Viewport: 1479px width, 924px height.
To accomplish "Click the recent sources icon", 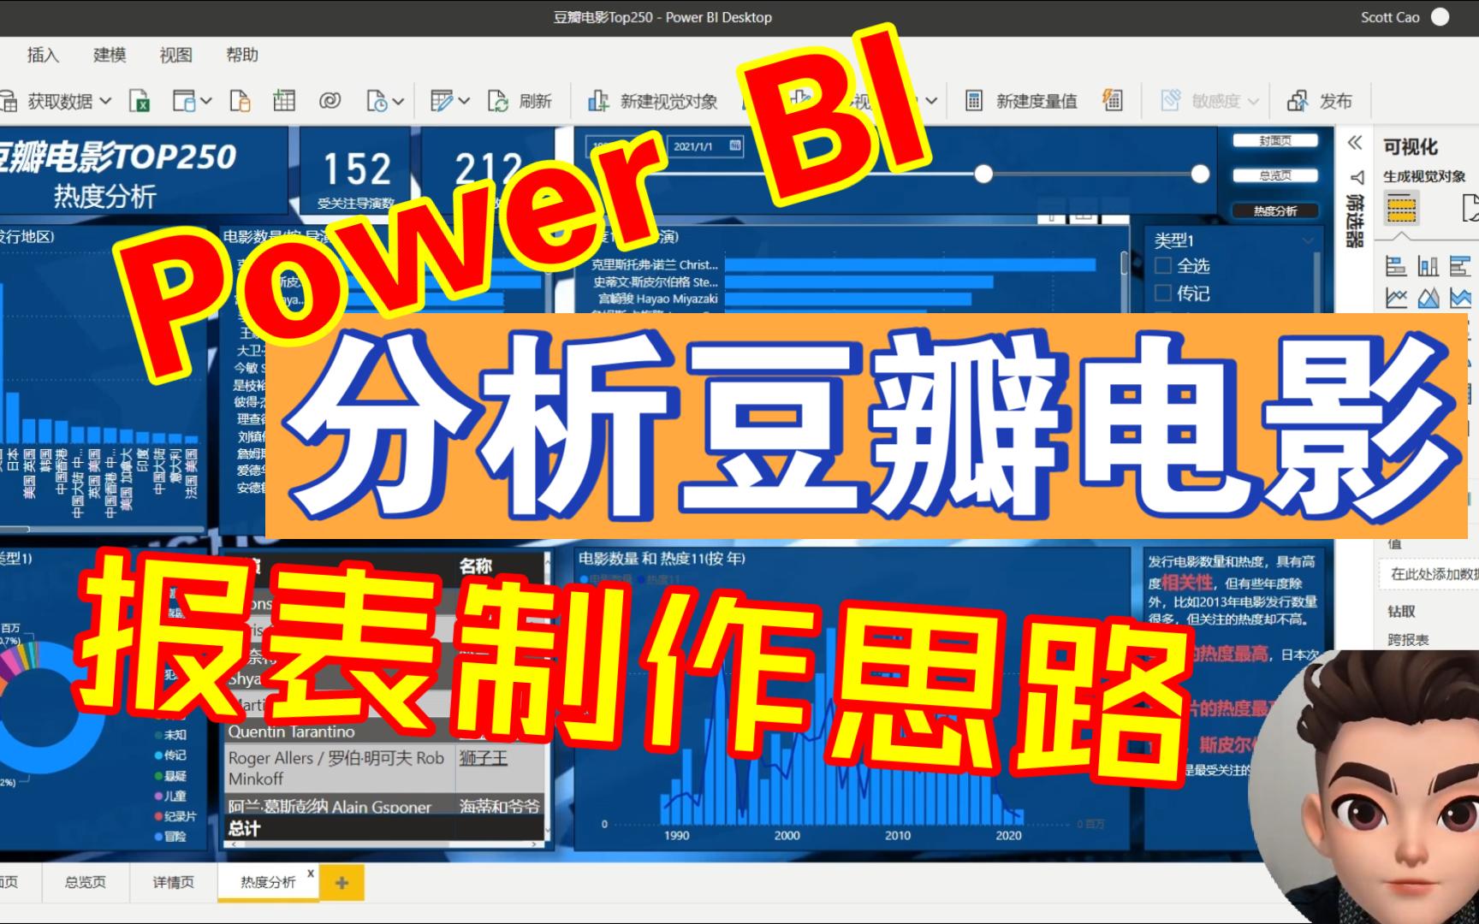I will pyautogui.click(x=377, y=101).
